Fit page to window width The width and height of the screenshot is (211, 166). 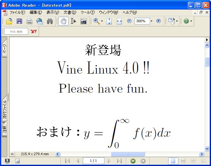(119, 21)
